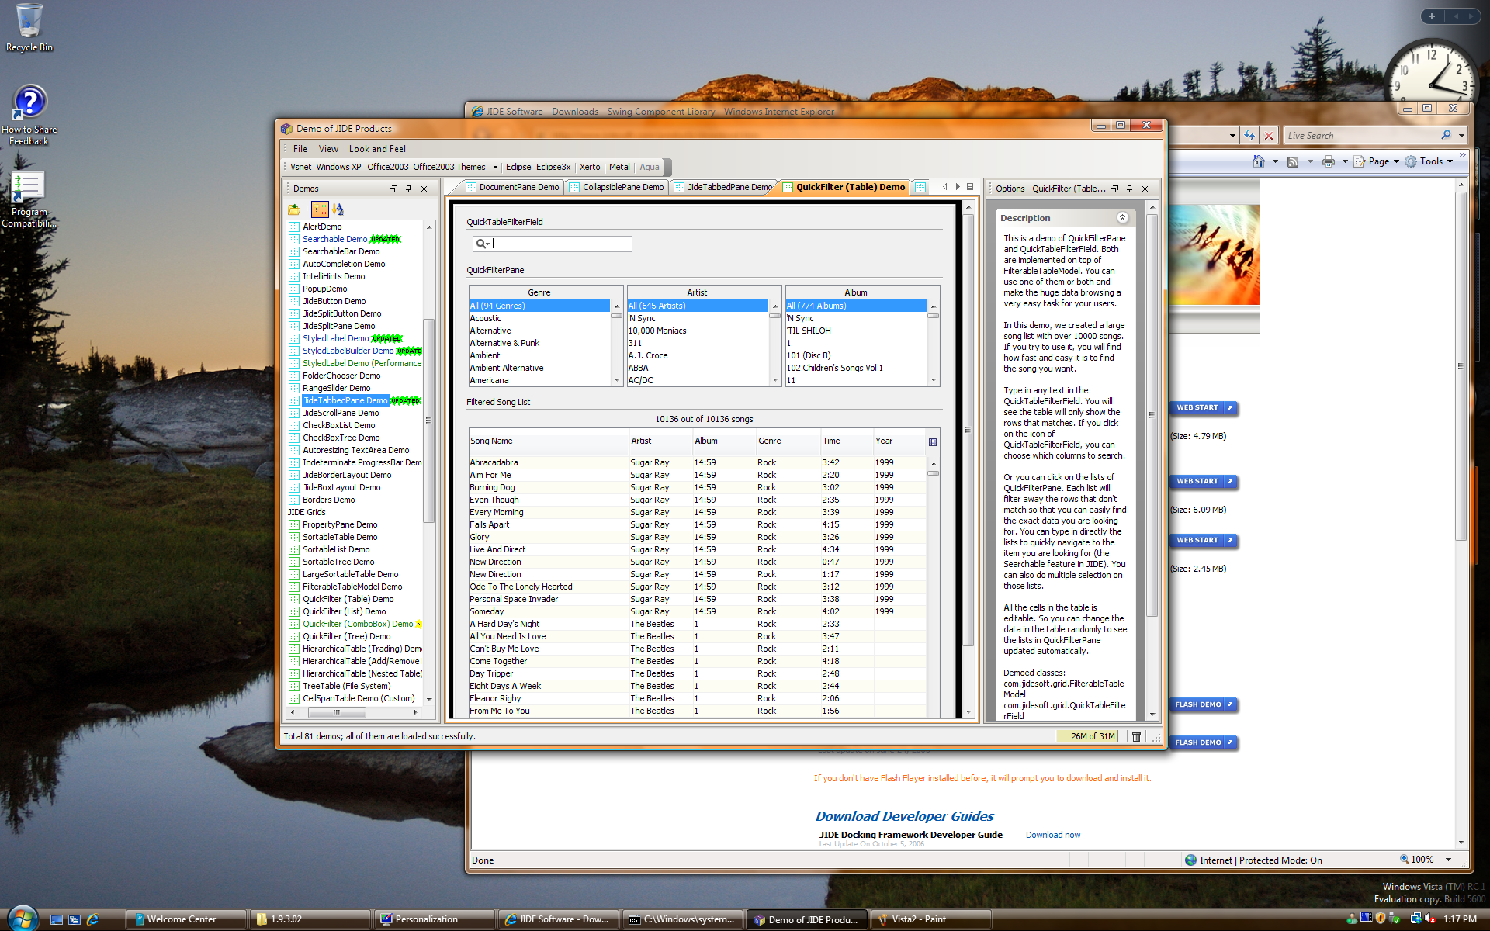
Task: Click the Demos tree horizontal scrollbar
Action: (354, 711)
